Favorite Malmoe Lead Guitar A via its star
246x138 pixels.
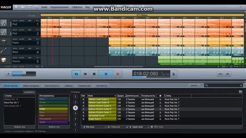coord(160,99)
